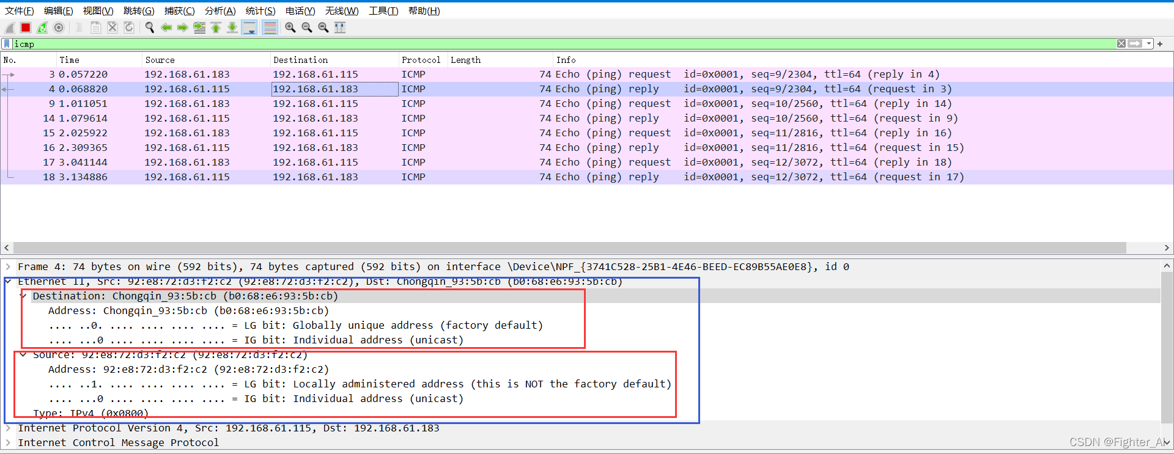The image size is (1174, 454).
Task: Expand Internet Protocol Version 4 node
Action: pos(8,428)
